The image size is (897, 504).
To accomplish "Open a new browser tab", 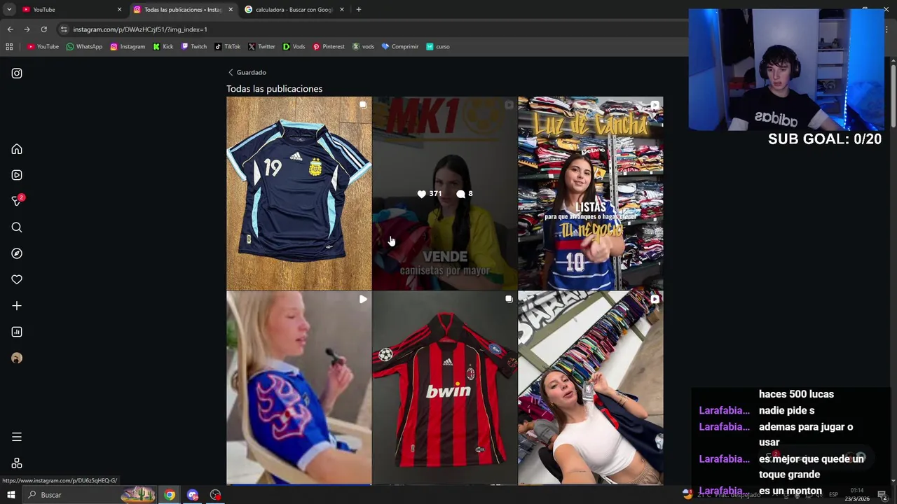I will click(358, 9).
